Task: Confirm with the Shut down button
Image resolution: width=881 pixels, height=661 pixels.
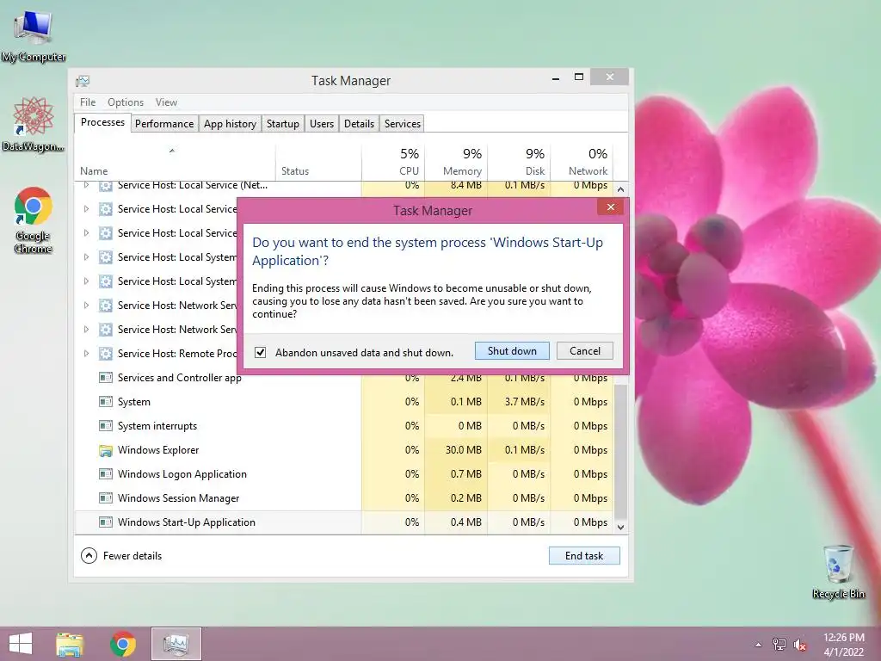Action: tap(512, 351)
